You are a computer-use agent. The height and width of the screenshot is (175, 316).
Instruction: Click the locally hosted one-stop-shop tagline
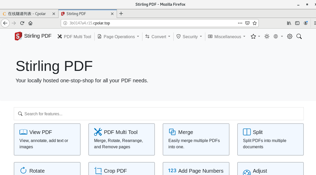click(x=82, y=80)
